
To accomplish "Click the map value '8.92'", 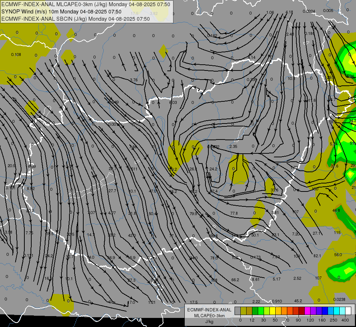I will click(31, 189).
